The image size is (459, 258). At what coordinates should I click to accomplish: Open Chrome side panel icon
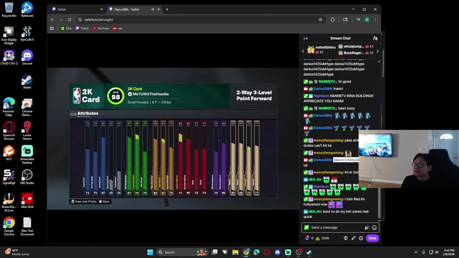pos(345,20)
